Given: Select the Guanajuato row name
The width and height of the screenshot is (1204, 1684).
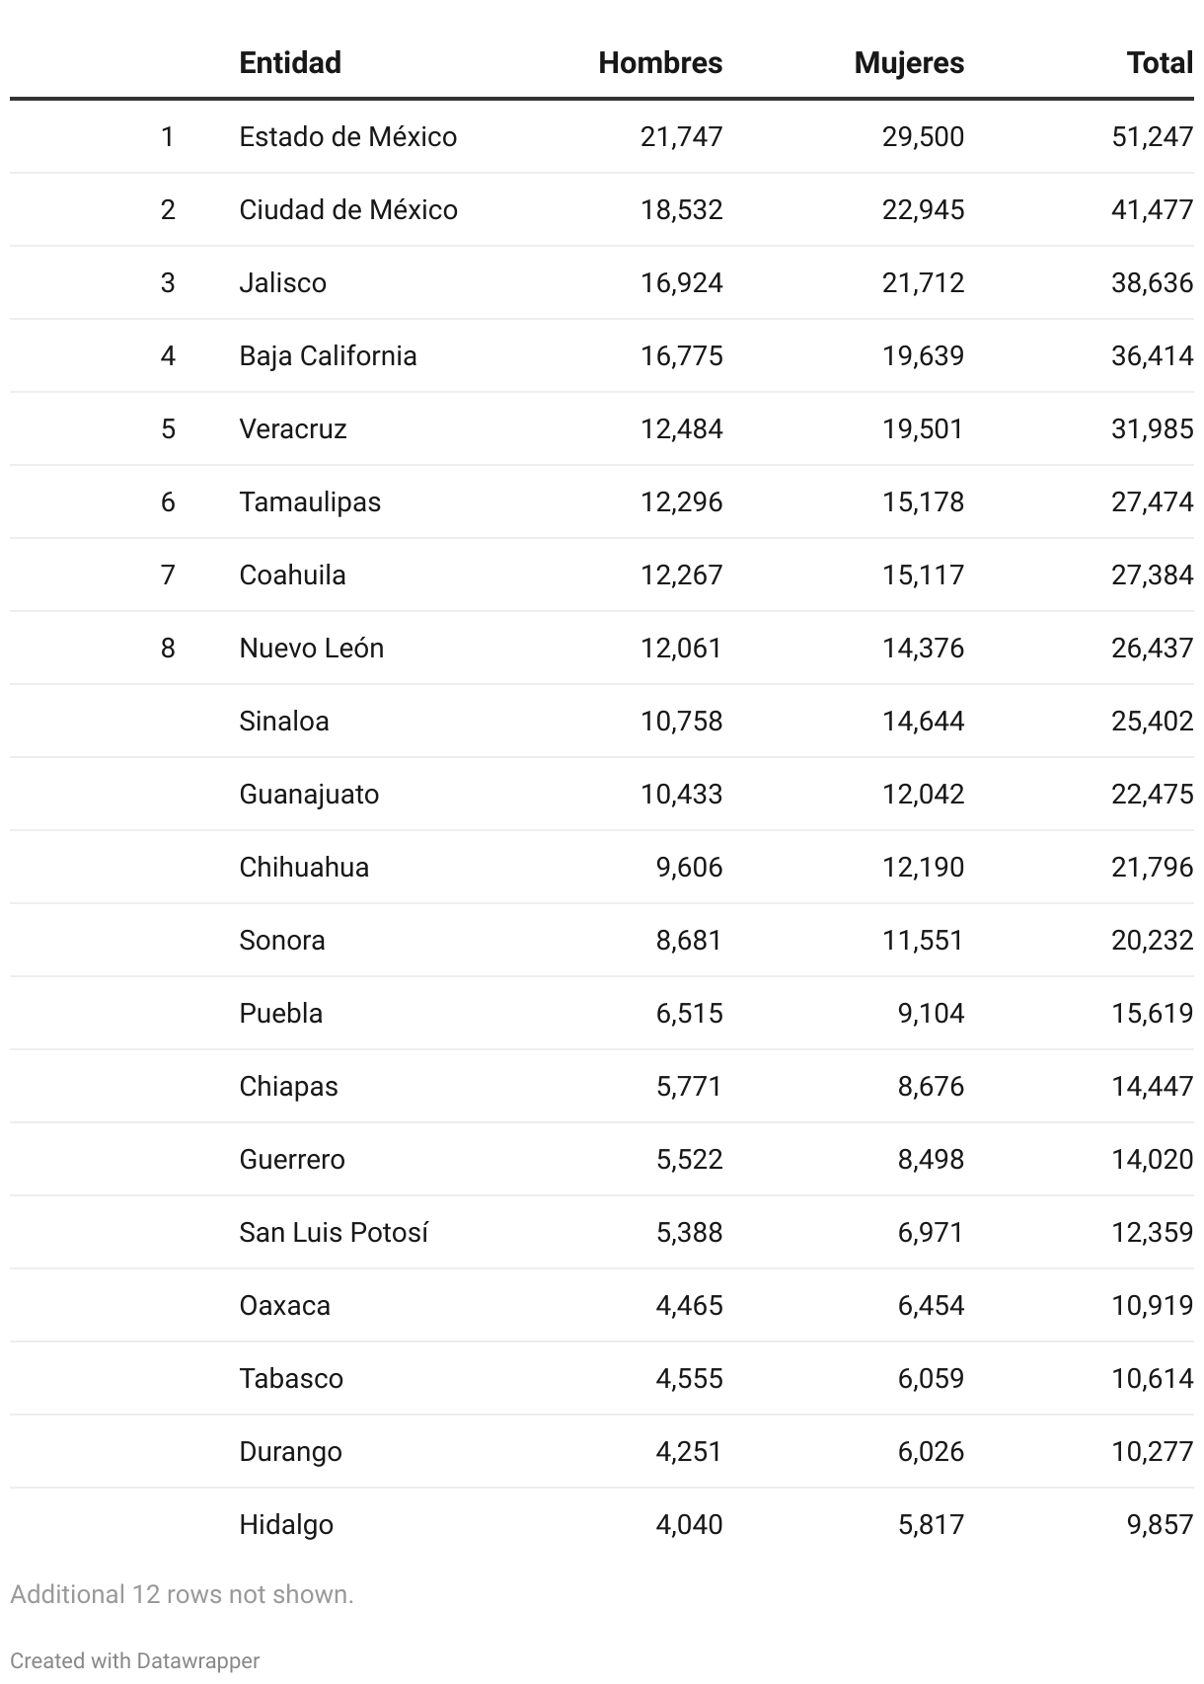Looking at the screenshot, I should (x=309, y=794).
